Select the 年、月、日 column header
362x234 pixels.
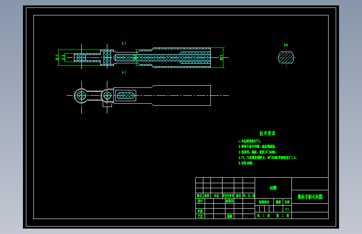(249, 196)
